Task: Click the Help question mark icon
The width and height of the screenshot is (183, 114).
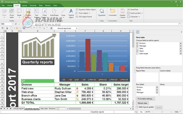Action: tap(177, 5)
